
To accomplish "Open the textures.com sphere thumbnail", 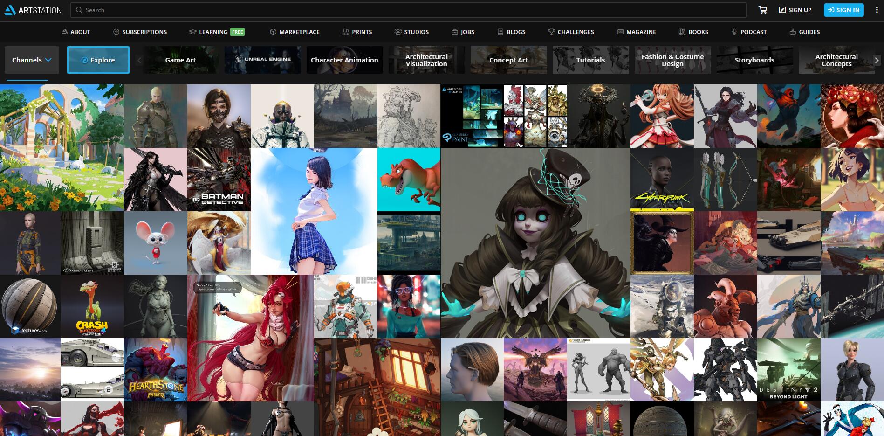I will pos(30,306).
